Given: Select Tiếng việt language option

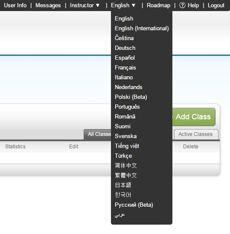Looking at the screenshot, I should (x=127, y=146).
